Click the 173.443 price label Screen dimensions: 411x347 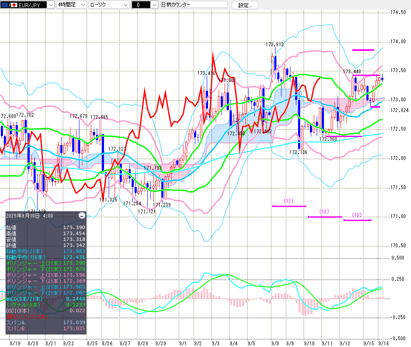point(352,72)
